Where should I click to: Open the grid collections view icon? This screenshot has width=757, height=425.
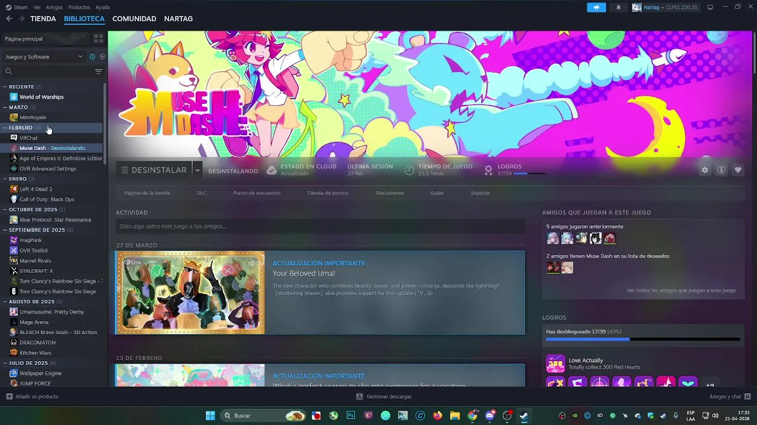tap(98, 38)
